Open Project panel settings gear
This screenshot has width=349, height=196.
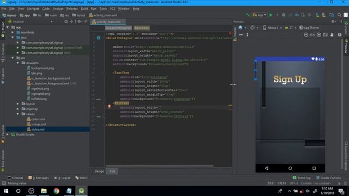click(79, 22)
